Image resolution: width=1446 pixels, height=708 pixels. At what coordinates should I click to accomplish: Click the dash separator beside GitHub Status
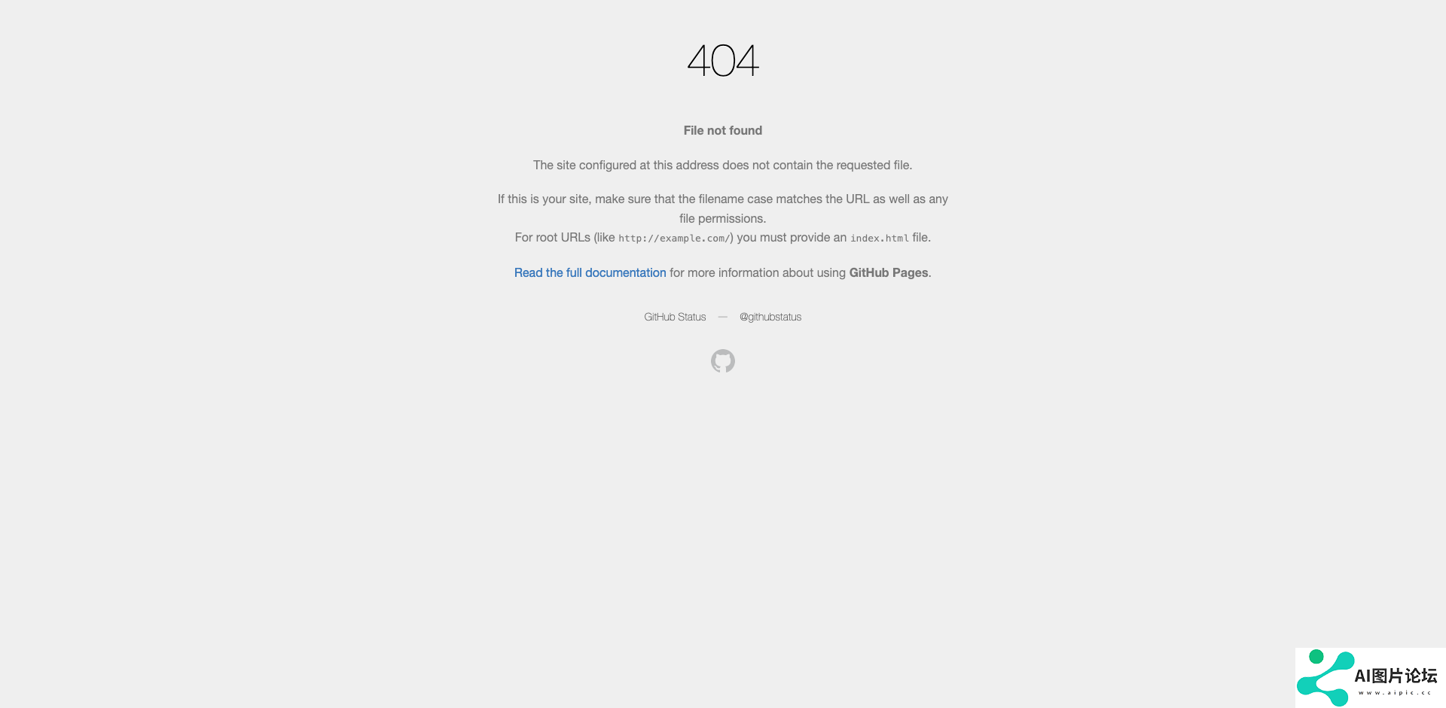(x=723, y=317)
